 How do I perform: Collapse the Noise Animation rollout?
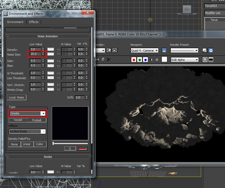point(48,36)
